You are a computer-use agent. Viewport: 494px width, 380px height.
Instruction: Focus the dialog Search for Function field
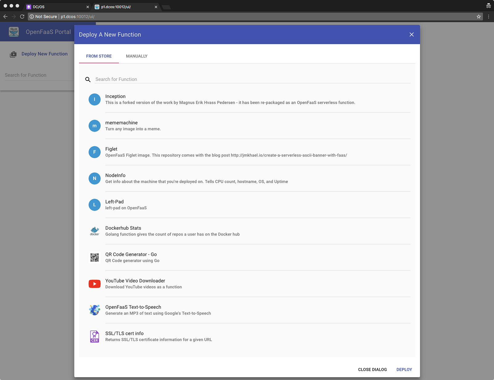coord(253,79)
